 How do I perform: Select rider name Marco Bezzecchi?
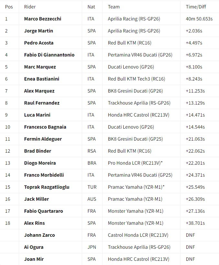point(42,19)
